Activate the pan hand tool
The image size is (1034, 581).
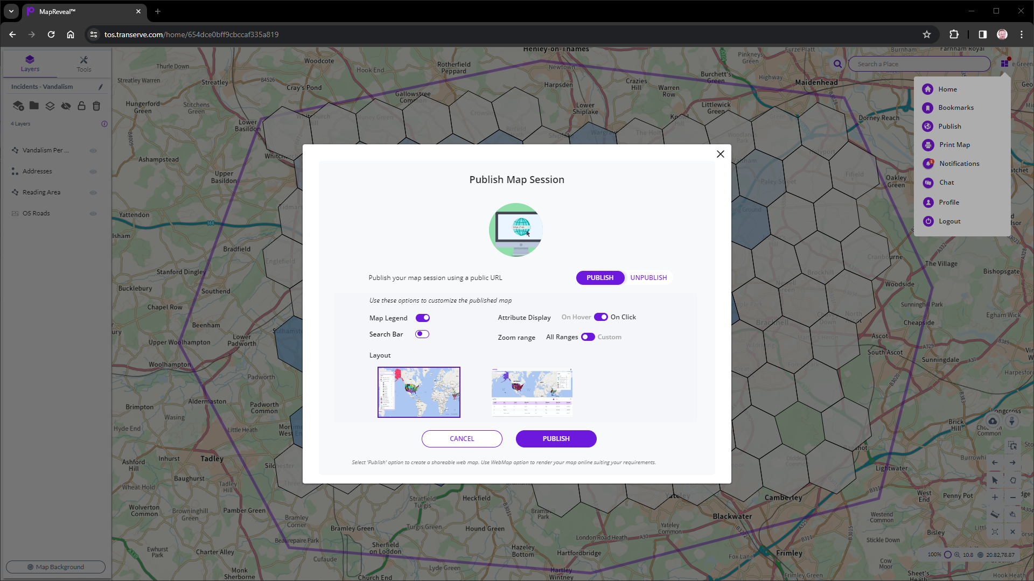(1013, 481)
